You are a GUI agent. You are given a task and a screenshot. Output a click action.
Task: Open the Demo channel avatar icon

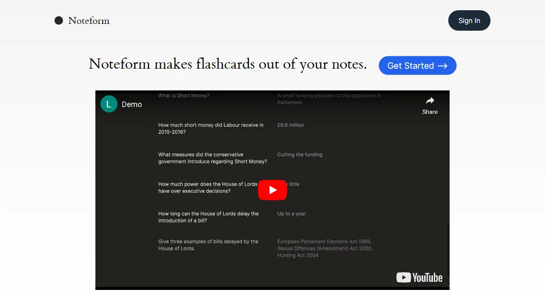click(109, 104)
